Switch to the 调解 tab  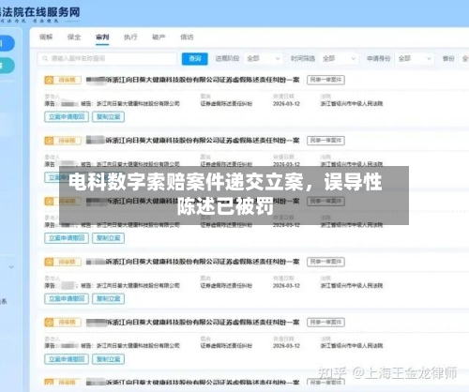[x=46, y=38]
